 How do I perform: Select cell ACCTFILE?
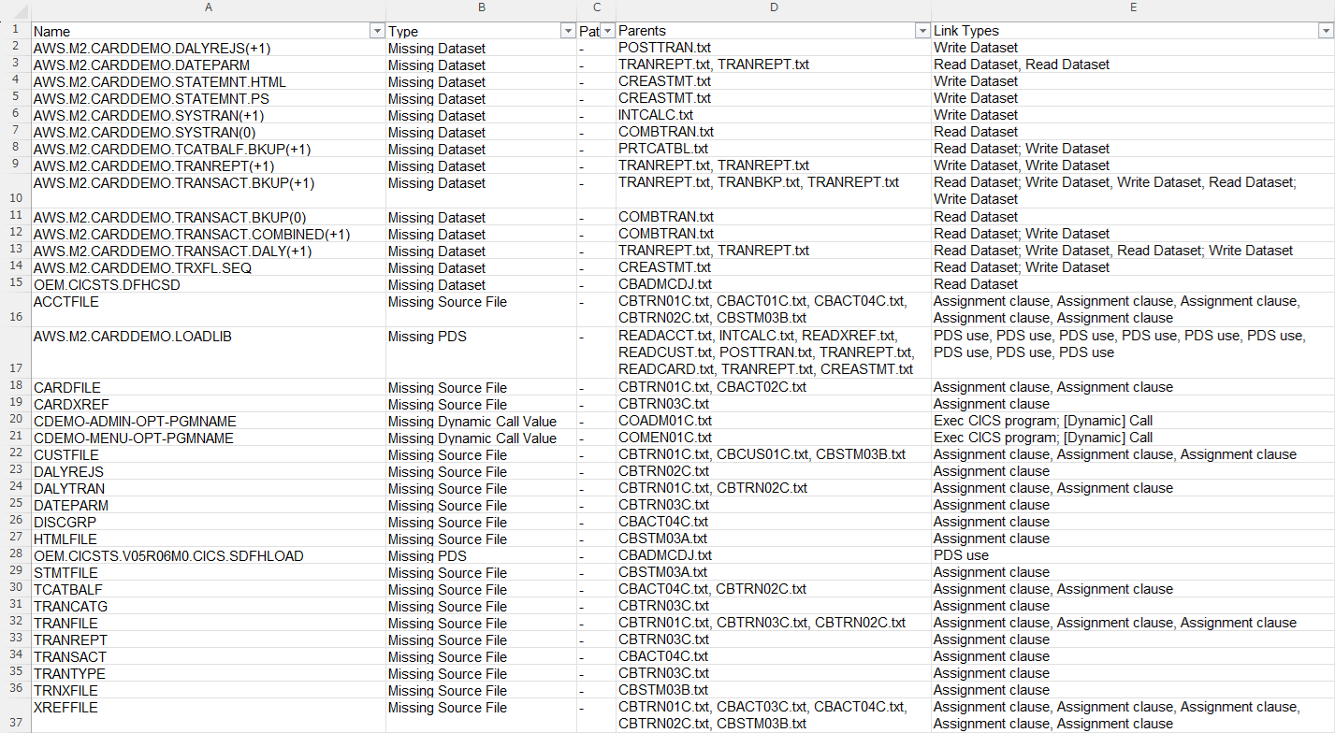208,309
